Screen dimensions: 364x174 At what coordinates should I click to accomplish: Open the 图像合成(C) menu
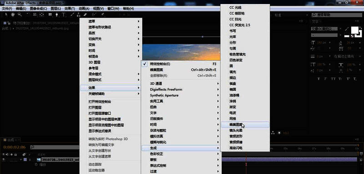point(39,9)
